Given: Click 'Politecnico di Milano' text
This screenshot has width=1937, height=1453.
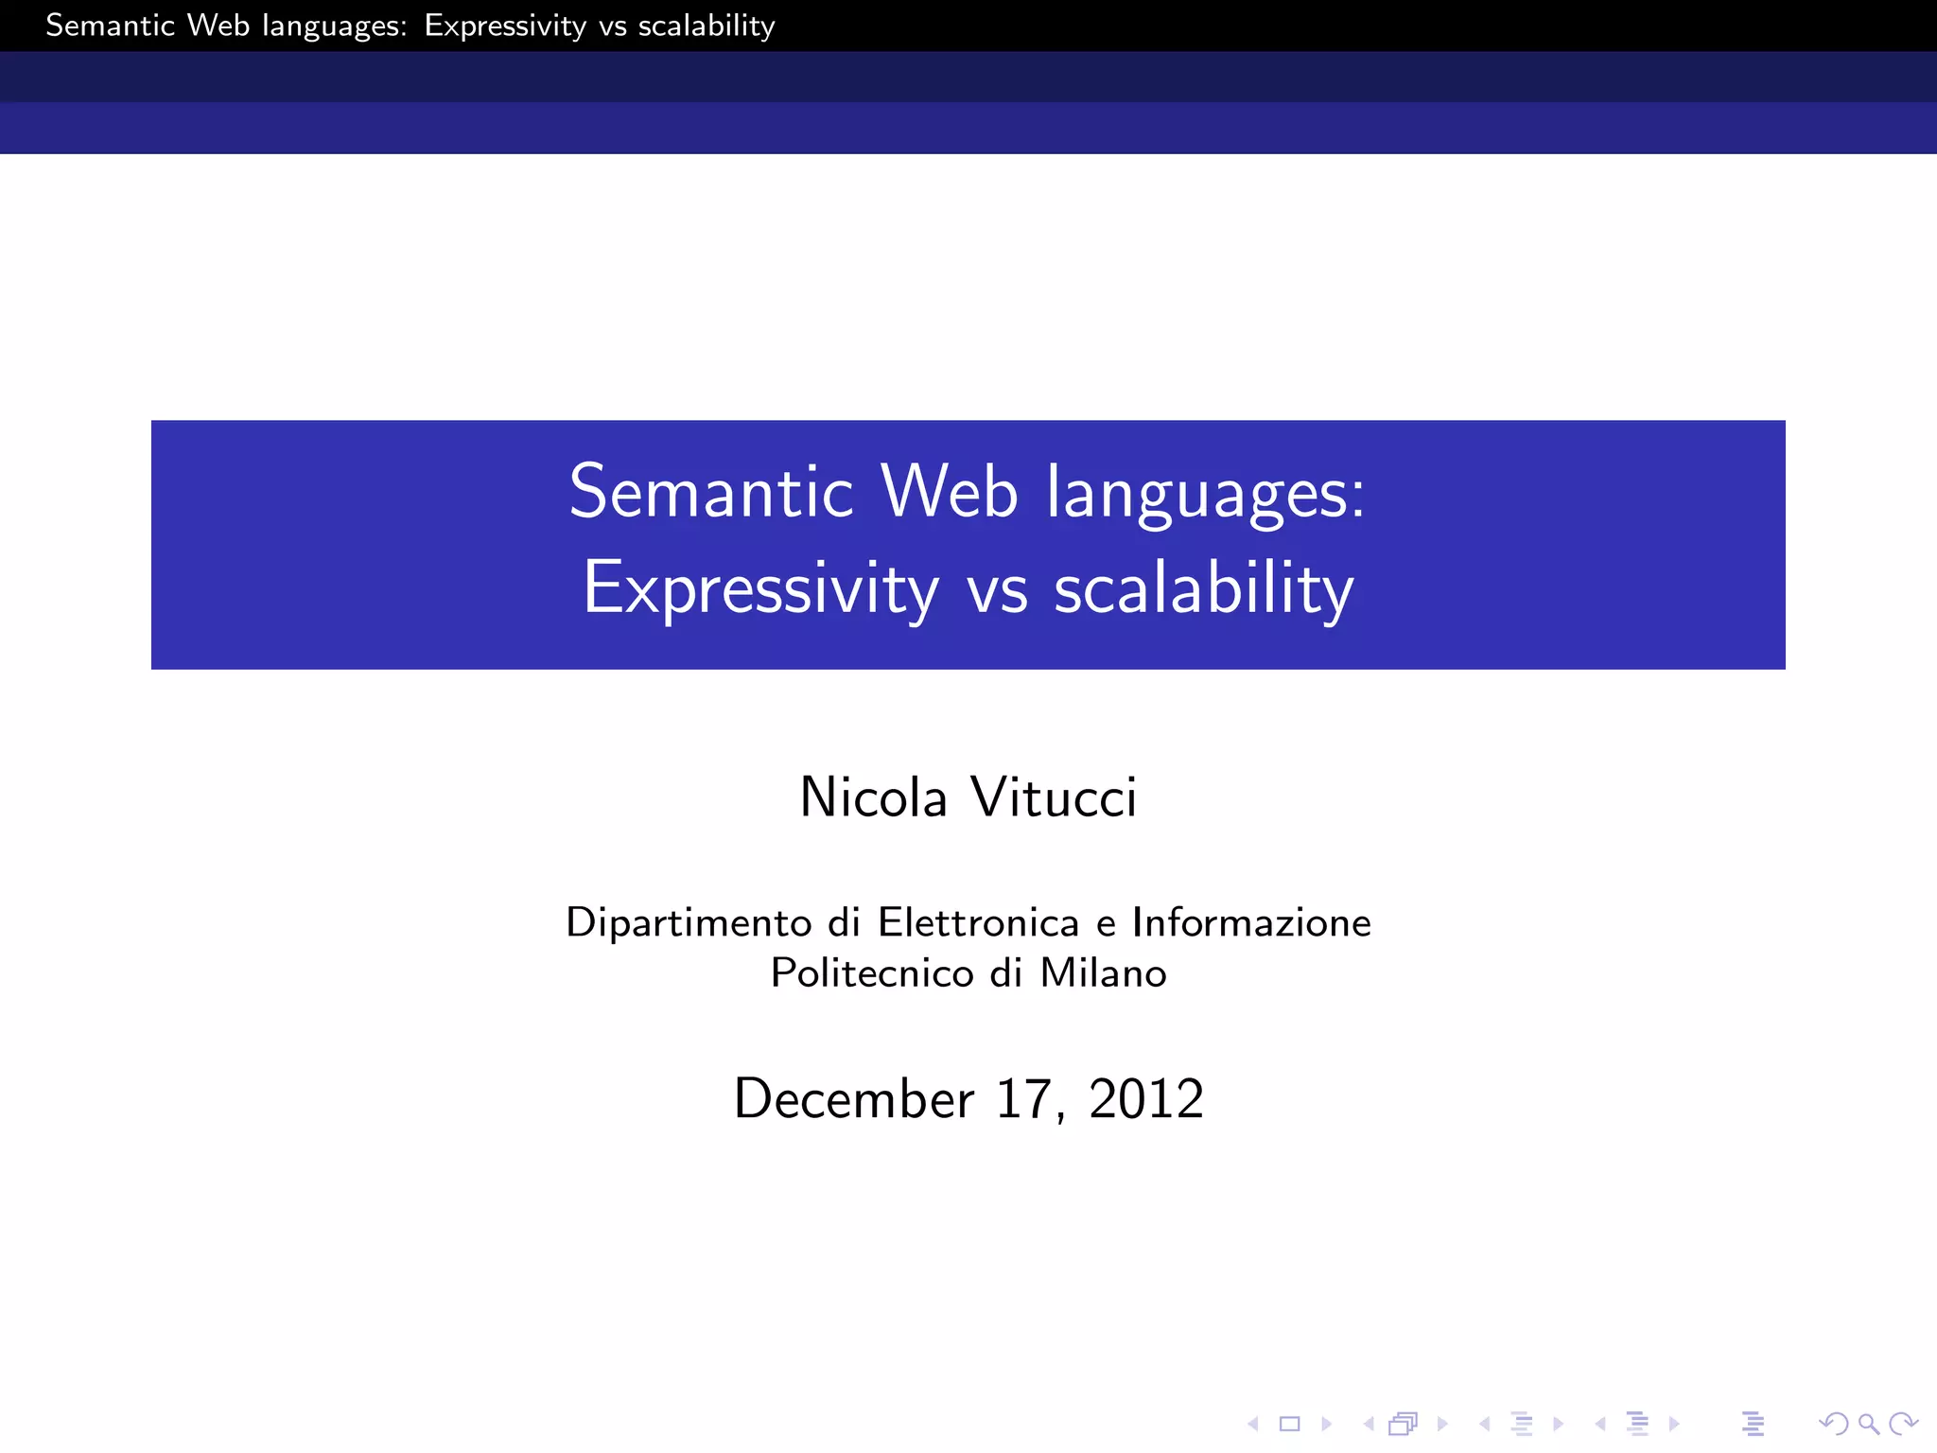Looking at the screenshot, I should click(968, 973).
